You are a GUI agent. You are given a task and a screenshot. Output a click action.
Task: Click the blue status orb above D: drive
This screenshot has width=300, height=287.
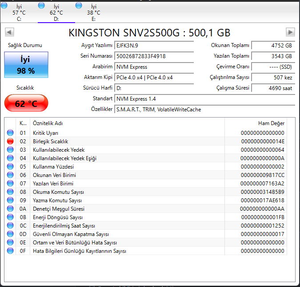(x=41, y=5)
